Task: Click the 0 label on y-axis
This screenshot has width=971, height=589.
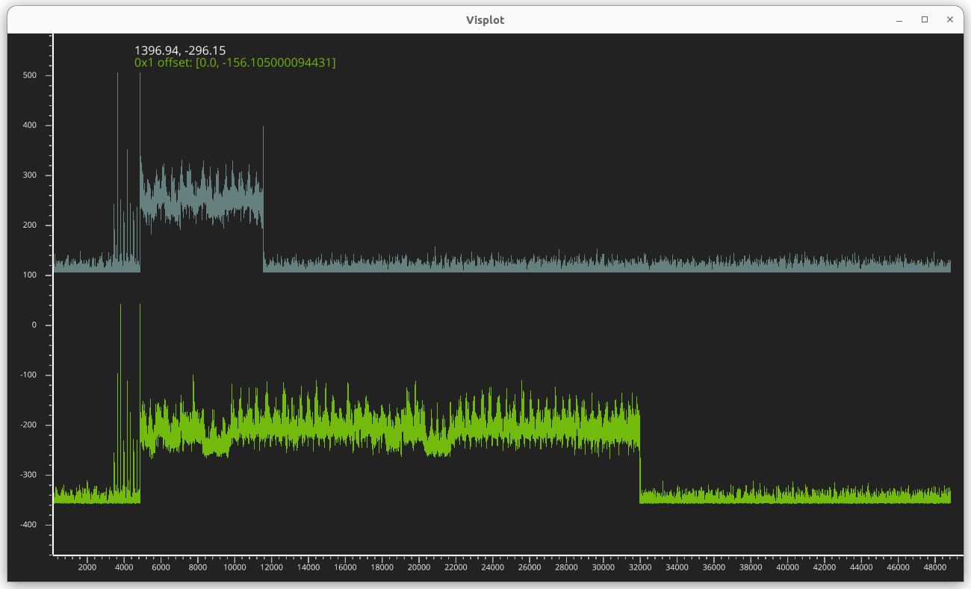Action: click(x=33, y=325)
